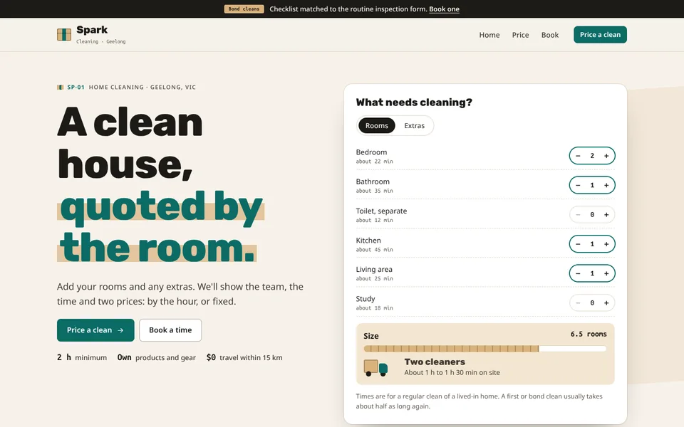This screenshot has height=427, width=684.
Task: Add a Bathroom using the plus icon
Action: 606,185
